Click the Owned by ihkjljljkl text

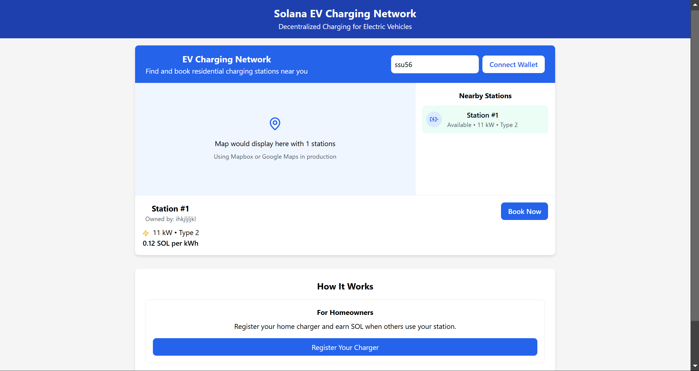click(x=170, y=219)
